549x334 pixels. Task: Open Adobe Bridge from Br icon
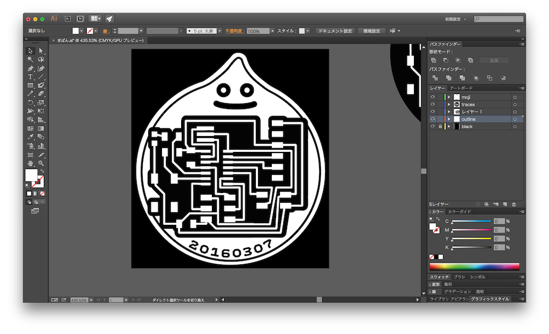(x=68, y=19)
